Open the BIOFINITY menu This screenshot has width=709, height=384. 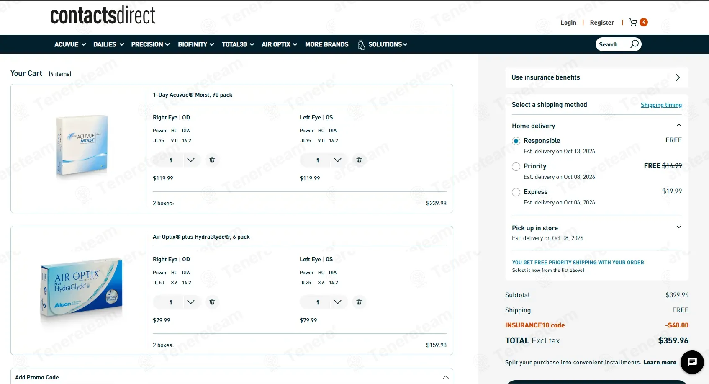tap(196, 44)
